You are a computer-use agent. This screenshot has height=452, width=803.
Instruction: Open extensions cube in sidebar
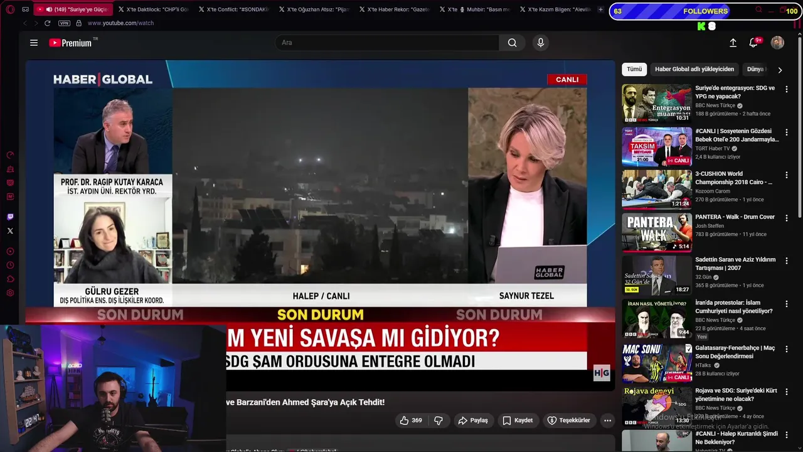(x=10, y=279)
